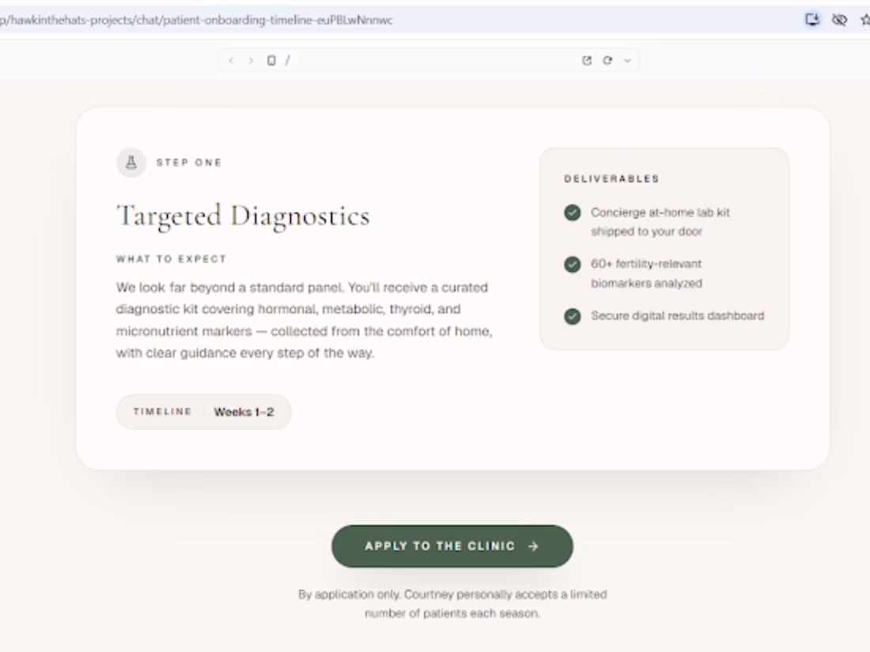Go forward in the preview navigation bar
The image size is (870, 652).
point(251,60)
